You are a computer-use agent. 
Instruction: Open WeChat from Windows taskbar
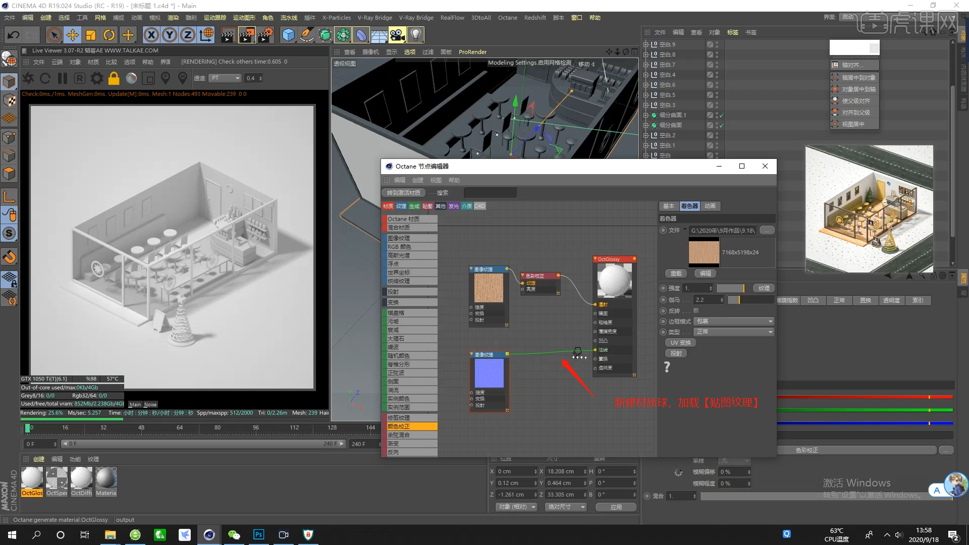tap(234, 535)
